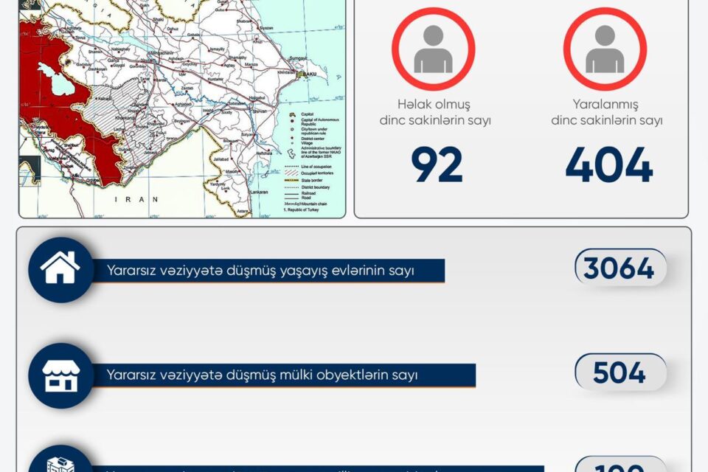Click "District center" in the map legend

coord(313,139)
